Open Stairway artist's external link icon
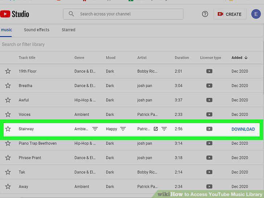This screenshot has height=198, width=264. (x=156, y=129)
